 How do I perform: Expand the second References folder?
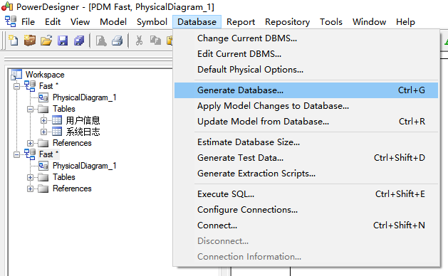[x=31, y=189]
